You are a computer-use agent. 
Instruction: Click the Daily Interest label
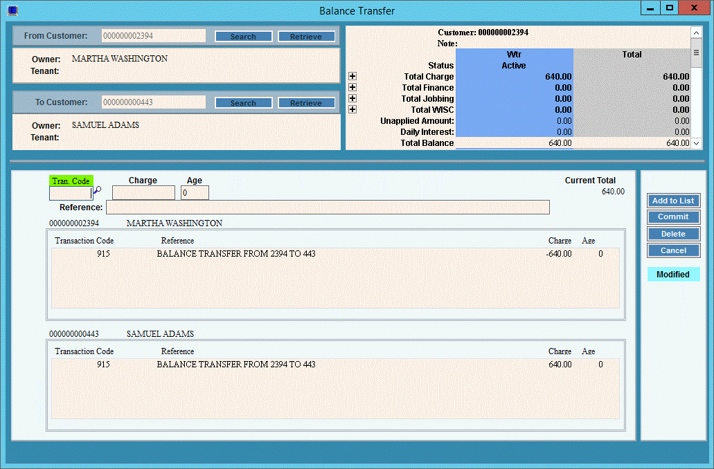(x=427, y=132)
